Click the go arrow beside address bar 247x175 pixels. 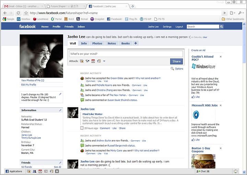coord(225,13)
